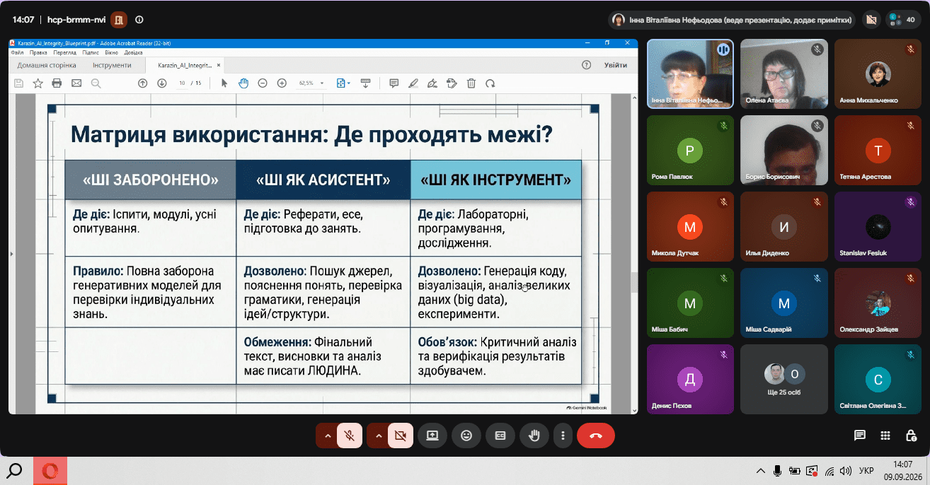The image size is (930, 485).
Task: Open the raise hand button in meeting
Action: point(534,436)
